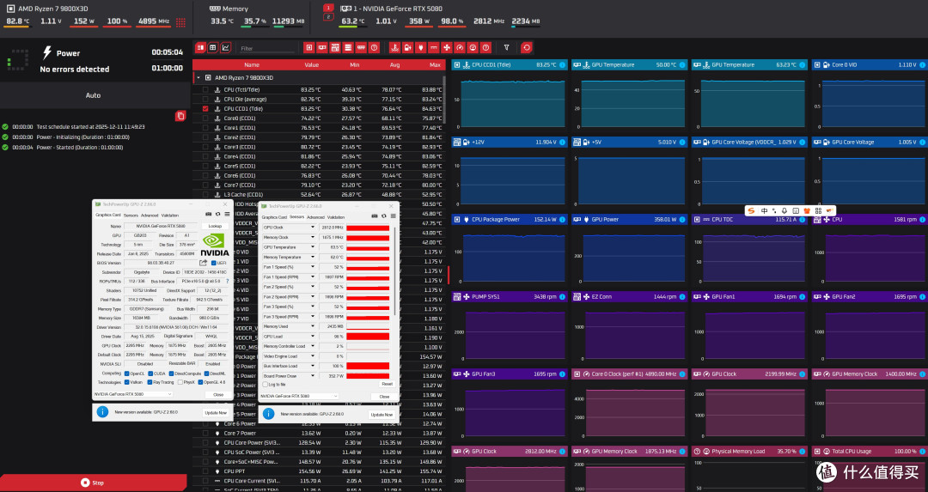Toggle the temperature sensor type filter icon
The width and height of the screenshot is (928, 492).
tap(394, 47)
